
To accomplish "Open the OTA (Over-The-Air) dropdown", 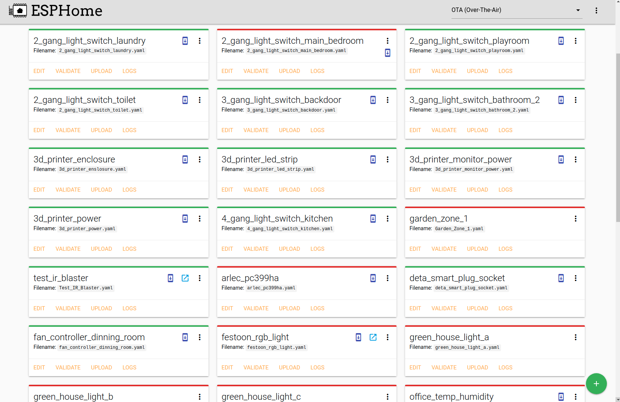I will coord(516,10).
